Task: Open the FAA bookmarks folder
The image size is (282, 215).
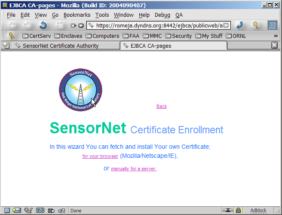Action: click(131, 36)
